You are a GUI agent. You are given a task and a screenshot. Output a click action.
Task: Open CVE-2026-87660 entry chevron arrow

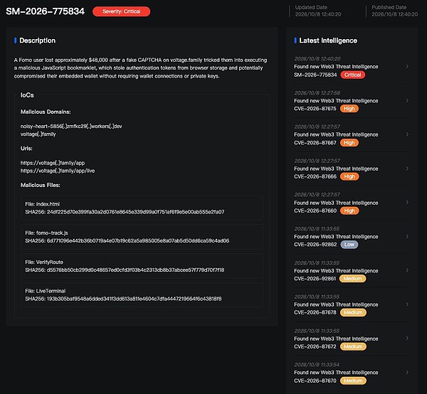(x=407, y=202)
